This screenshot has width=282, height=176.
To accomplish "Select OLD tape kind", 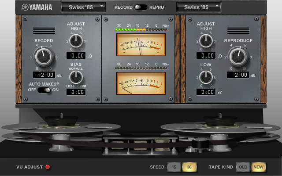I will [243, 167].
